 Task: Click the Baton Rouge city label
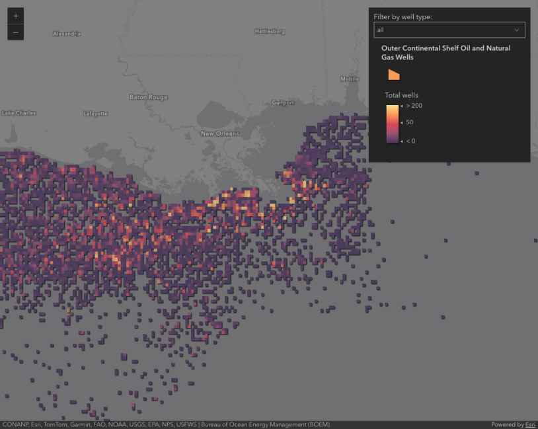click(148, 97)
